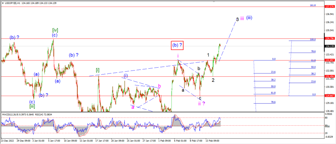
Task: Select the green [iii] wave label
Action: pyautogui.click(x=32, y=106)
